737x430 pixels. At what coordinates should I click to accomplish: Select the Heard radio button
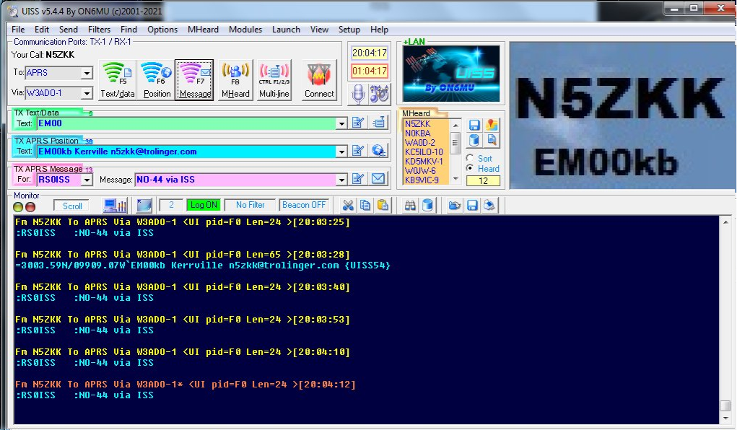[x=469, y=168]
